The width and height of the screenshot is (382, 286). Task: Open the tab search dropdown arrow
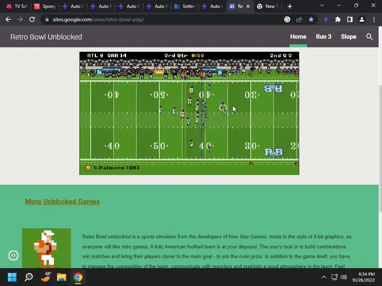(322, 5)
